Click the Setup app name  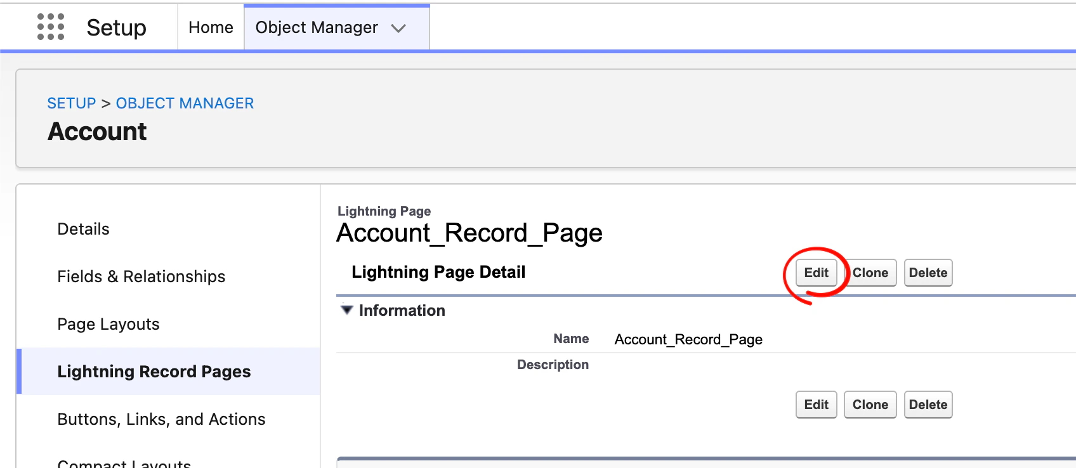116,27
